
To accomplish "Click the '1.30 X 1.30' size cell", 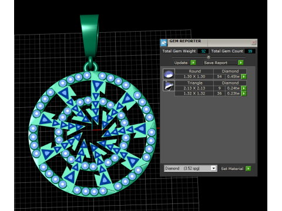I will 194,77.
